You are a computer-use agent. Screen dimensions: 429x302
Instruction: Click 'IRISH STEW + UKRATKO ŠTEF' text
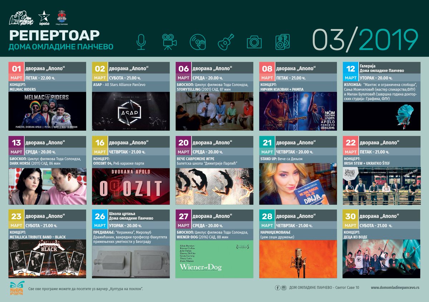[367, 163]
